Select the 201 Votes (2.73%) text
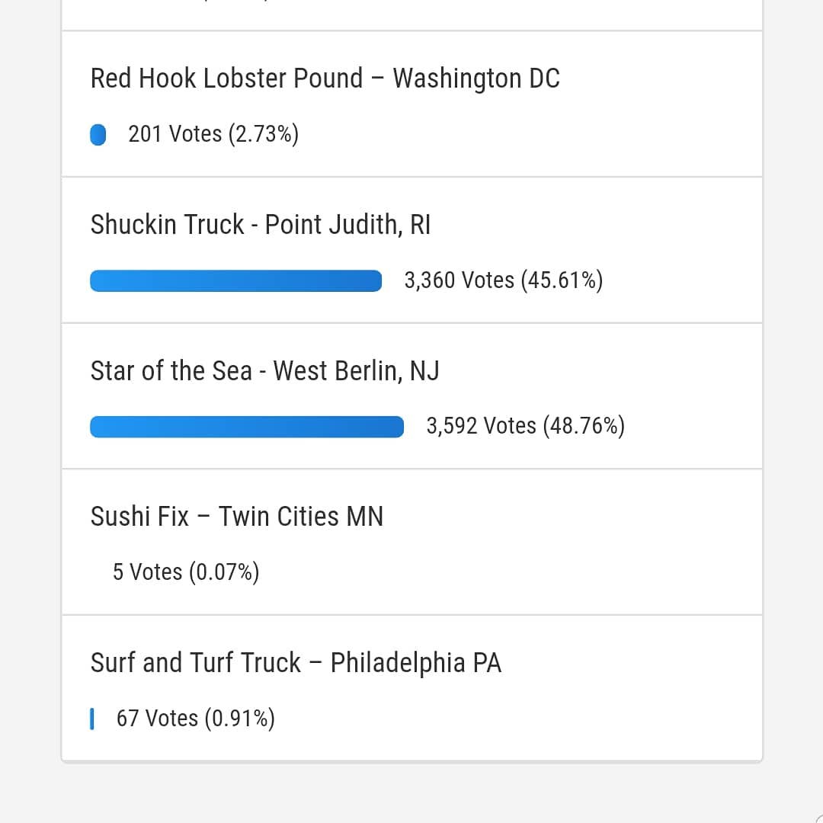823x823 pixels. point(213,134)
